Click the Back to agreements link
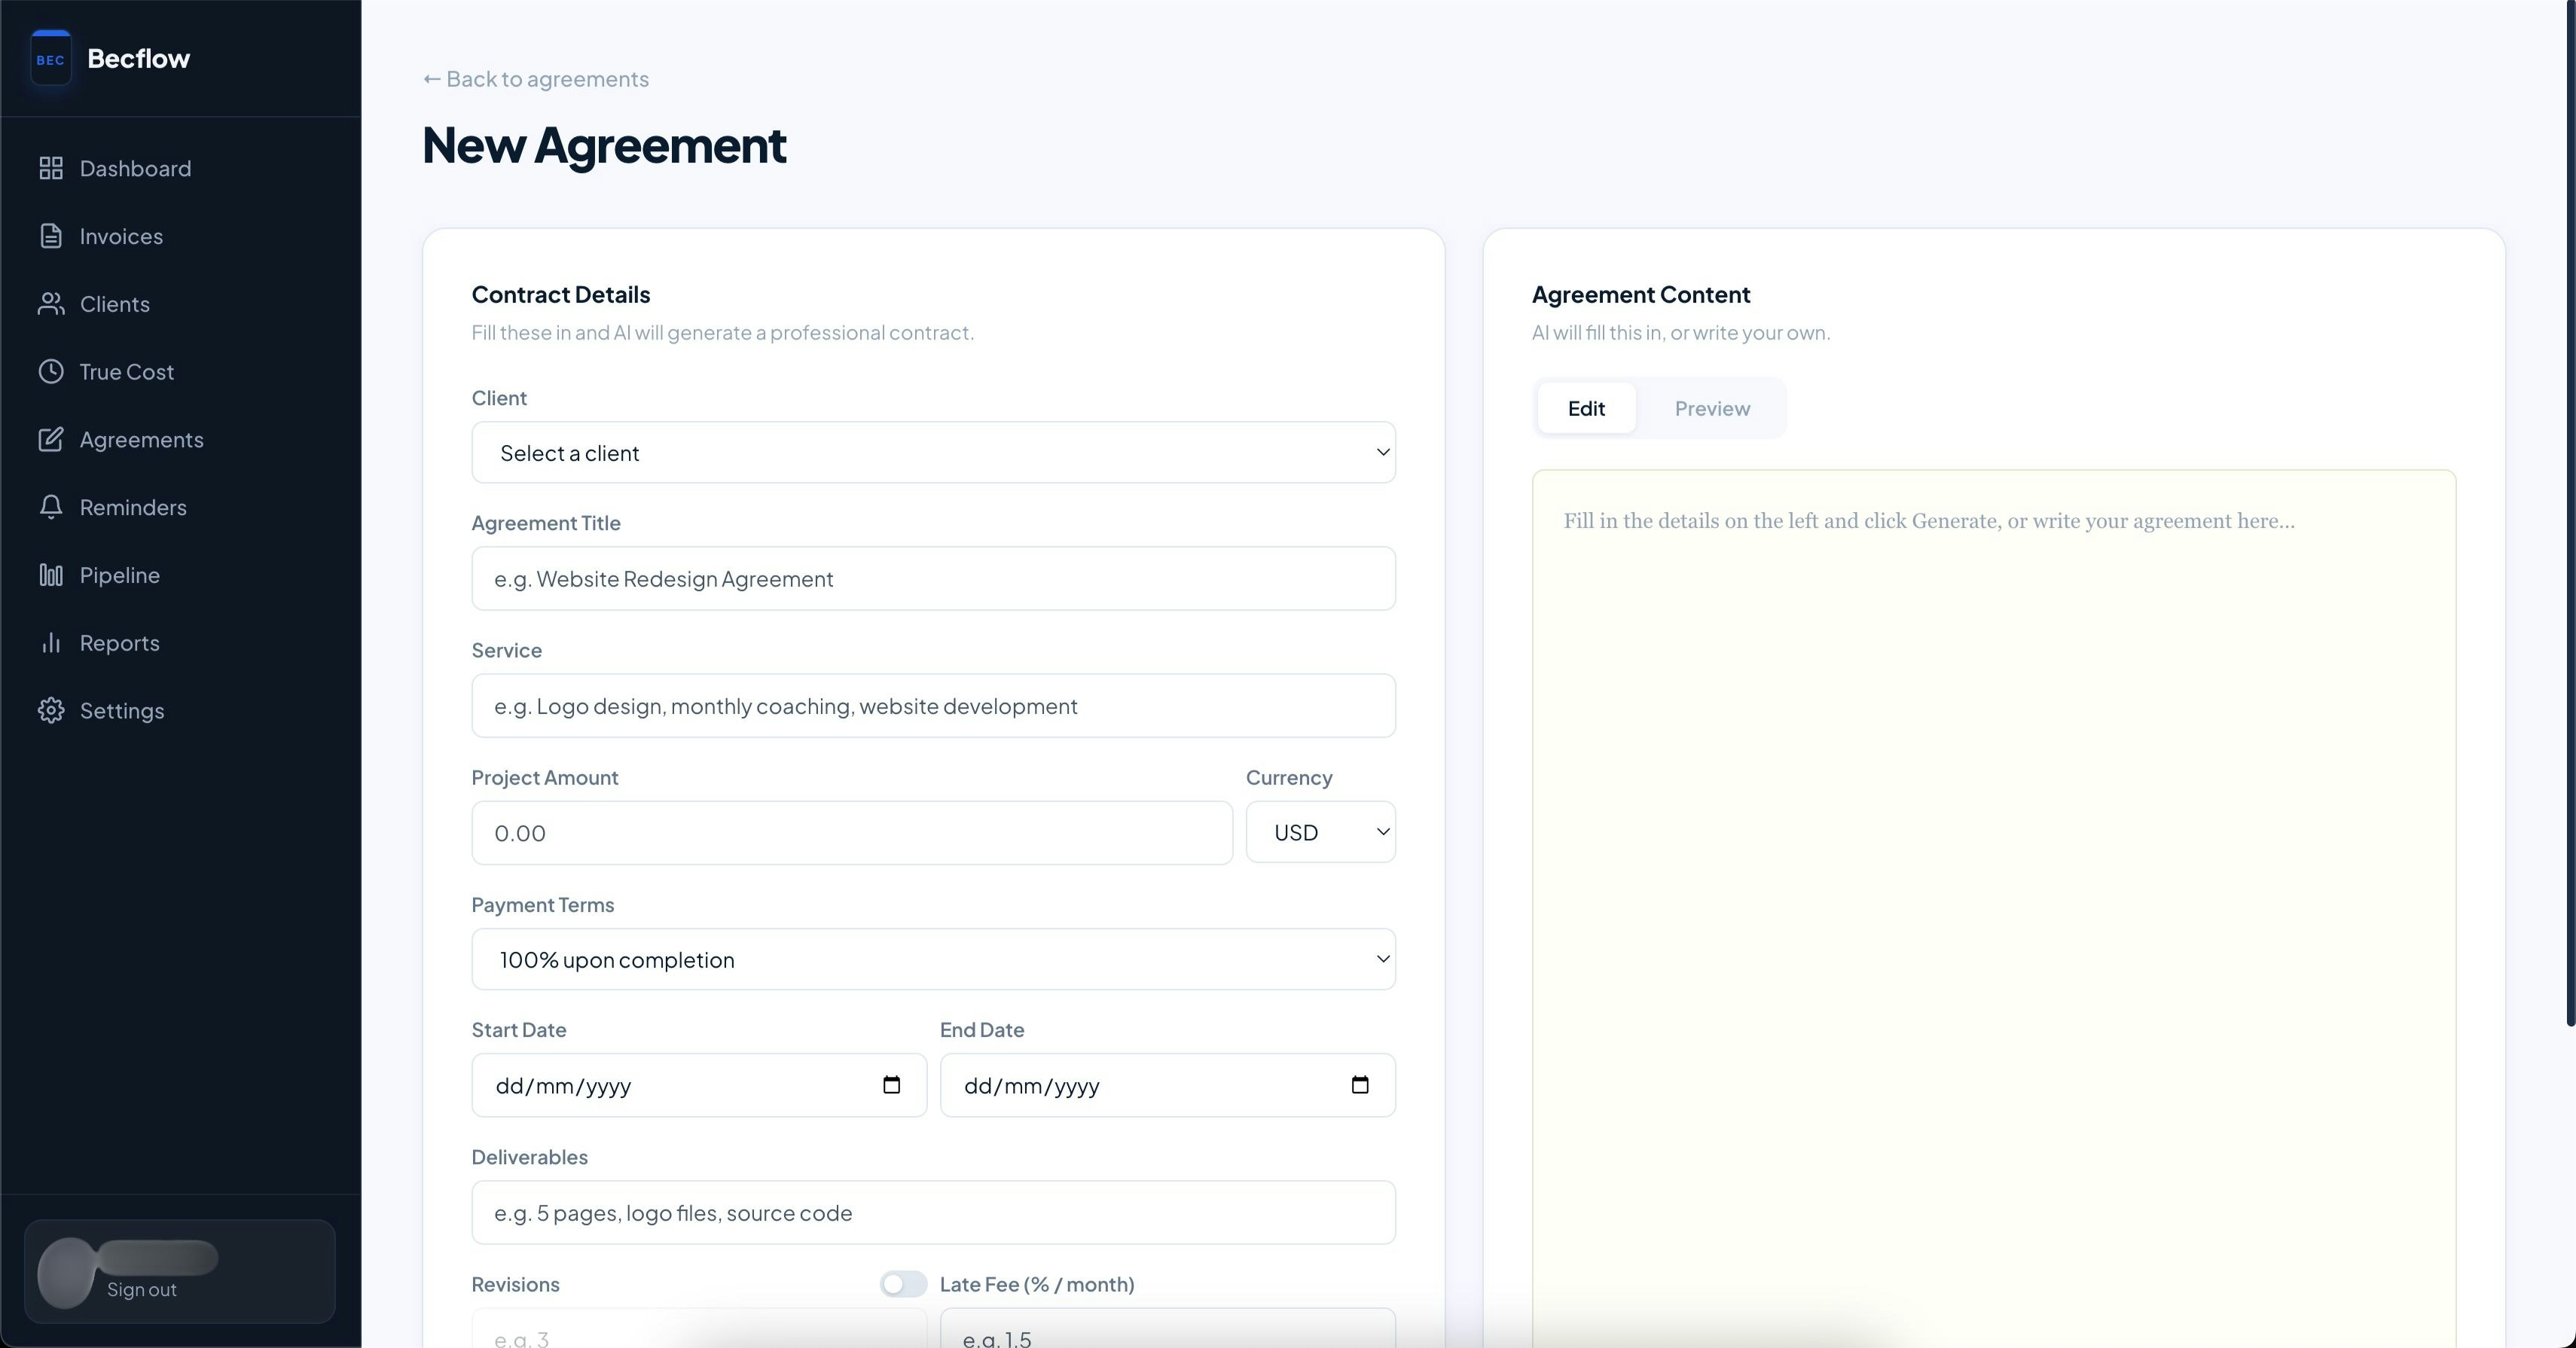 (536, 79)
